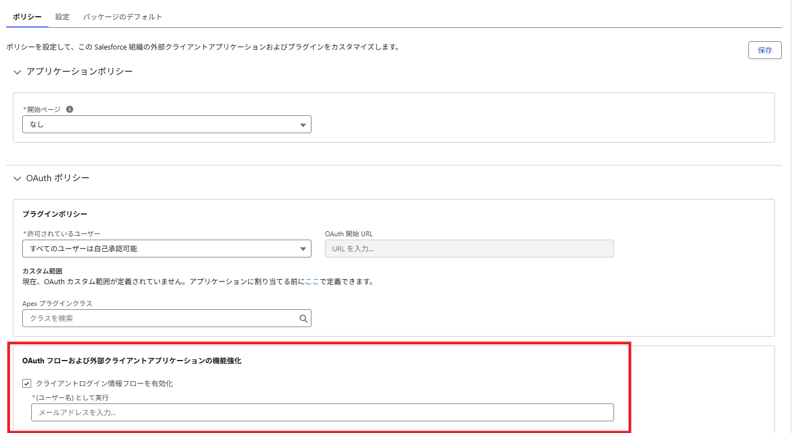This screenshot has width=794, height=433.
Task: Click the プラグインポリシー heading text
Action: 55,214
